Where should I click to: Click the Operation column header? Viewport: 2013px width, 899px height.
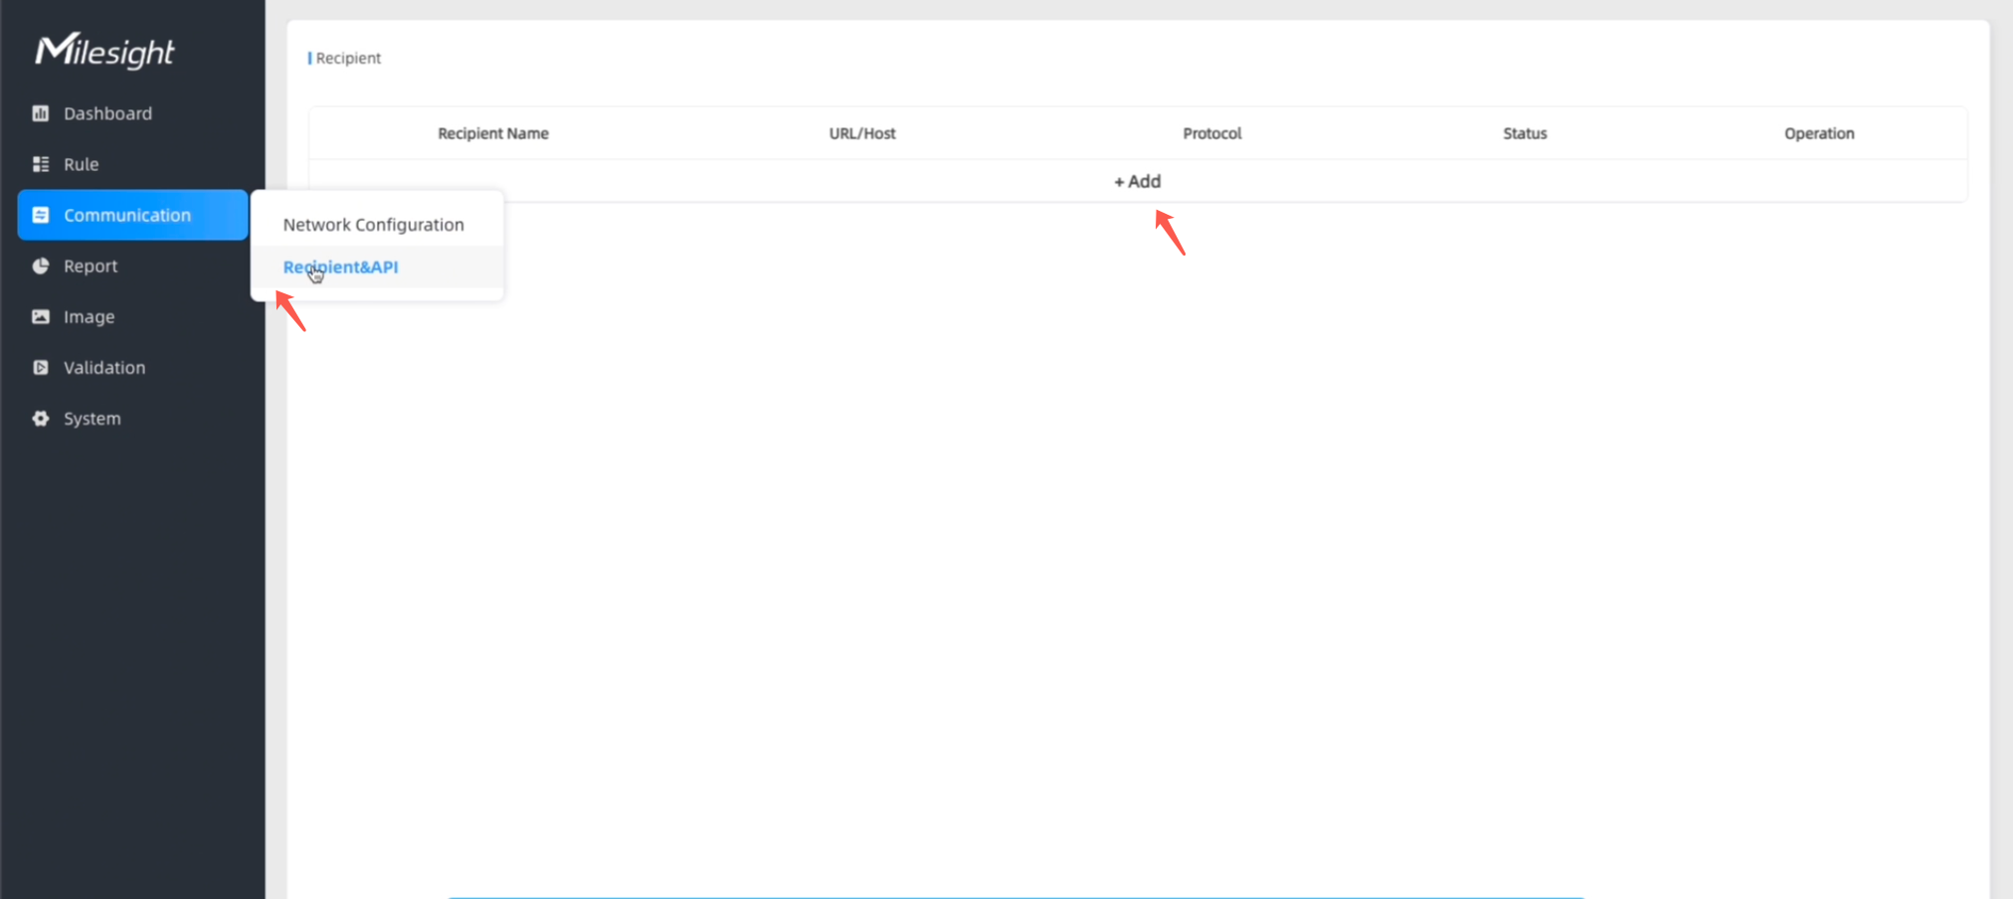coord(1819,133)
